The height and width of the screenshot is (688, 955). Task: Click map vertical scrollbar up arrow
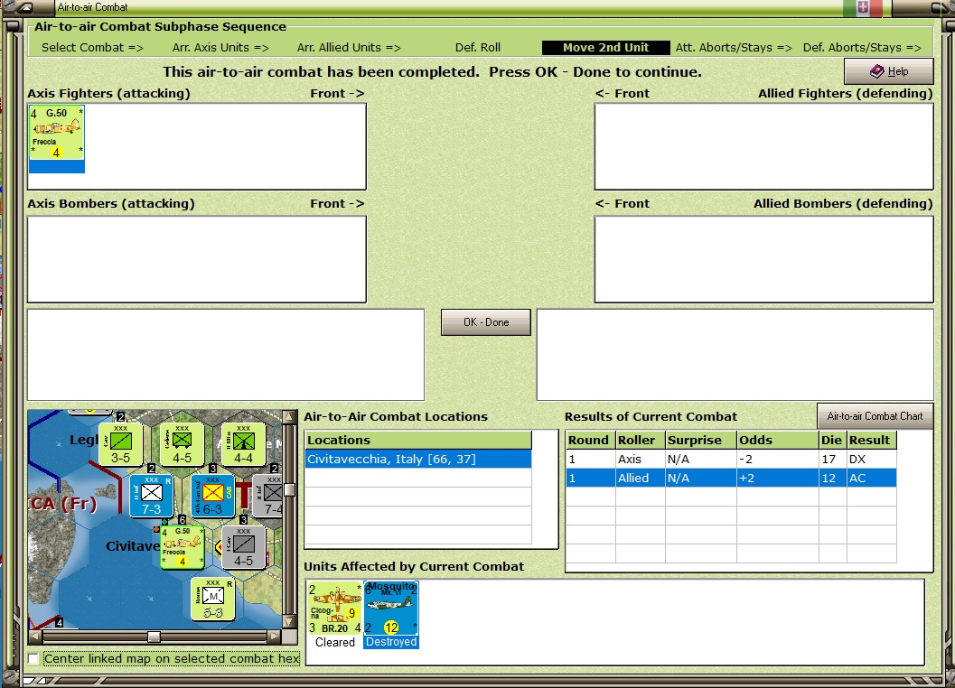[290, 417]
